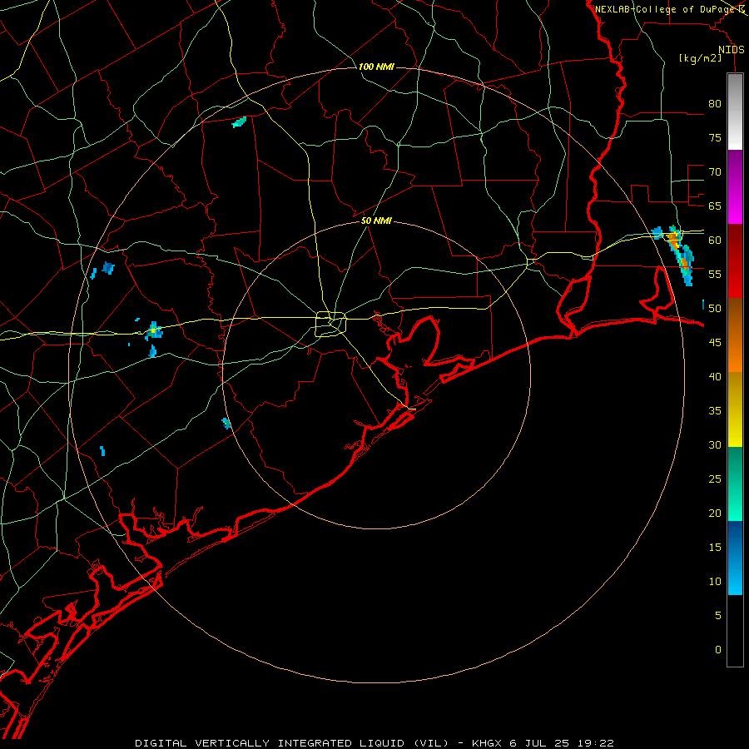
Task: Click the 10 value on the scale
Action: [x=715, y=582]
